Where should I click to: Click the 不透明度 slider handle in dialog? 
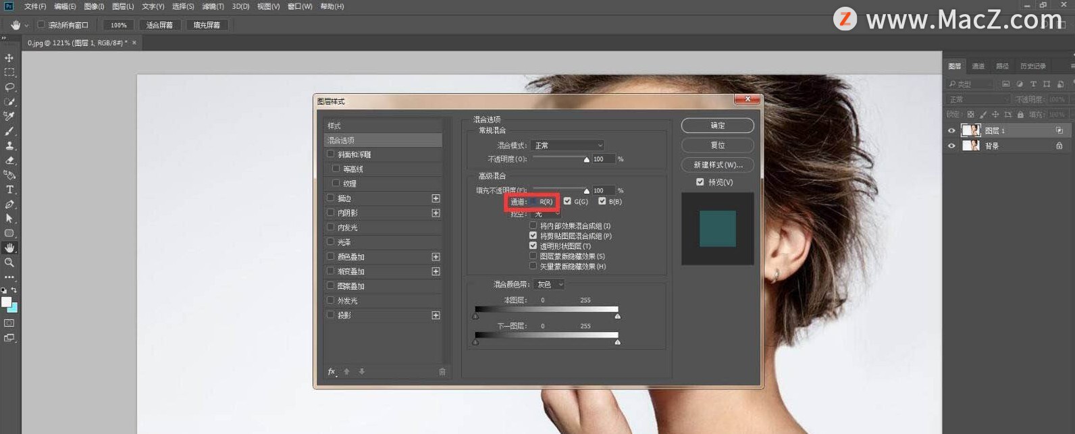(x=586, y=160)
